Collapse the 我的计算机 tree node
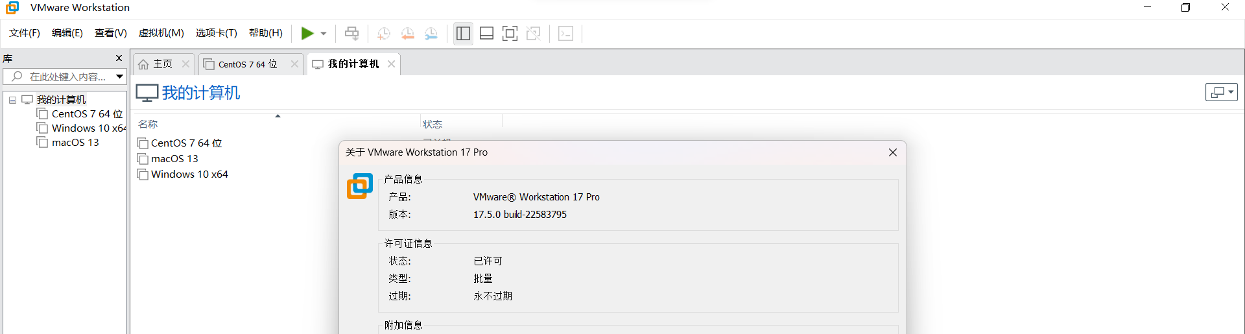1245x334 pixels. click(12, 100)
